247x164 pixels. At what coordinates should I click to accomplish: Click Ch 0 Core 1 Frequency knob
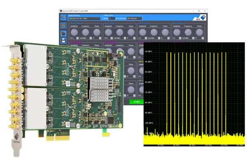[120, 32]
